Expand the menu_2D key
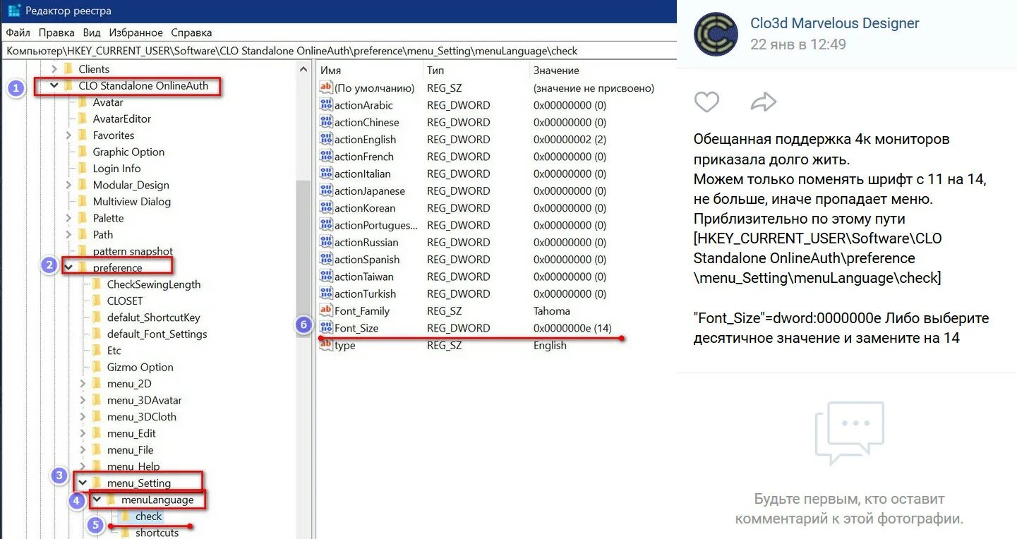Viewport: 1017px width, 539px height. point(83,384)
